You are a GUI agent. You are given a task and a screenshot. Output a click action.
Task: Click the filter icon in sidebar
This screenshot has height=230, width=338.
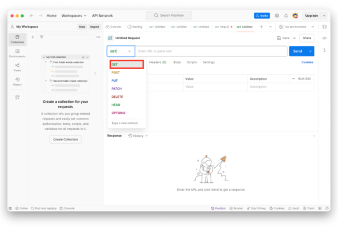coord(41,37)
